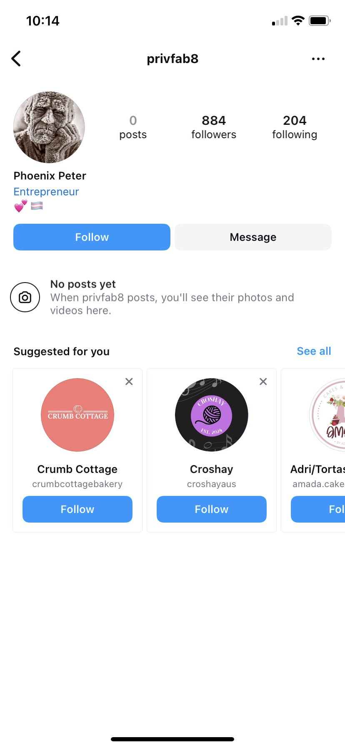Dismiss the Croshay suggestion card
Viewport: 345px width, 748px height.
tap(263, 382)
